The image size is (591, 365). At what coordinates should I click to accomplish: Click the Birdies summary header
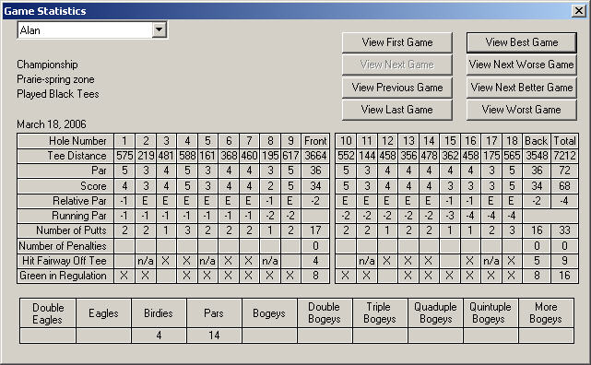pos(159,313)
